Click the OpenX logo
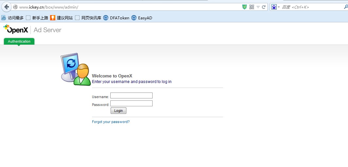Image resolution: width=348 pixels, height=167 pixels. [x=16, y=29]
